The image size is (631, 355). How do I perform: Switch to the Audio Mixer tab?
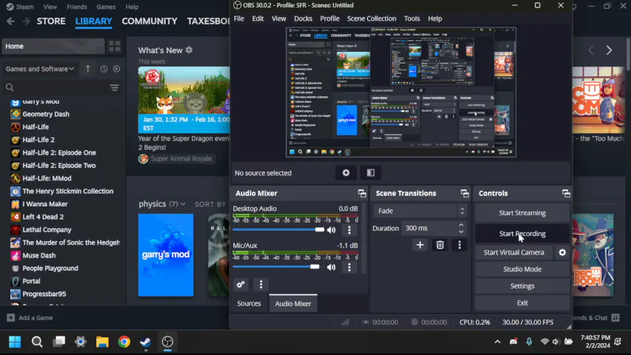293,303
